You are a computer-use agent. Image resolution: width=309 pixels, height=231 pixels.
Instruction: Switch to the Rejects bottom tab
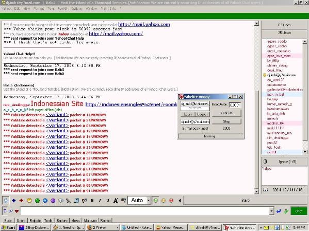[35, 221]
